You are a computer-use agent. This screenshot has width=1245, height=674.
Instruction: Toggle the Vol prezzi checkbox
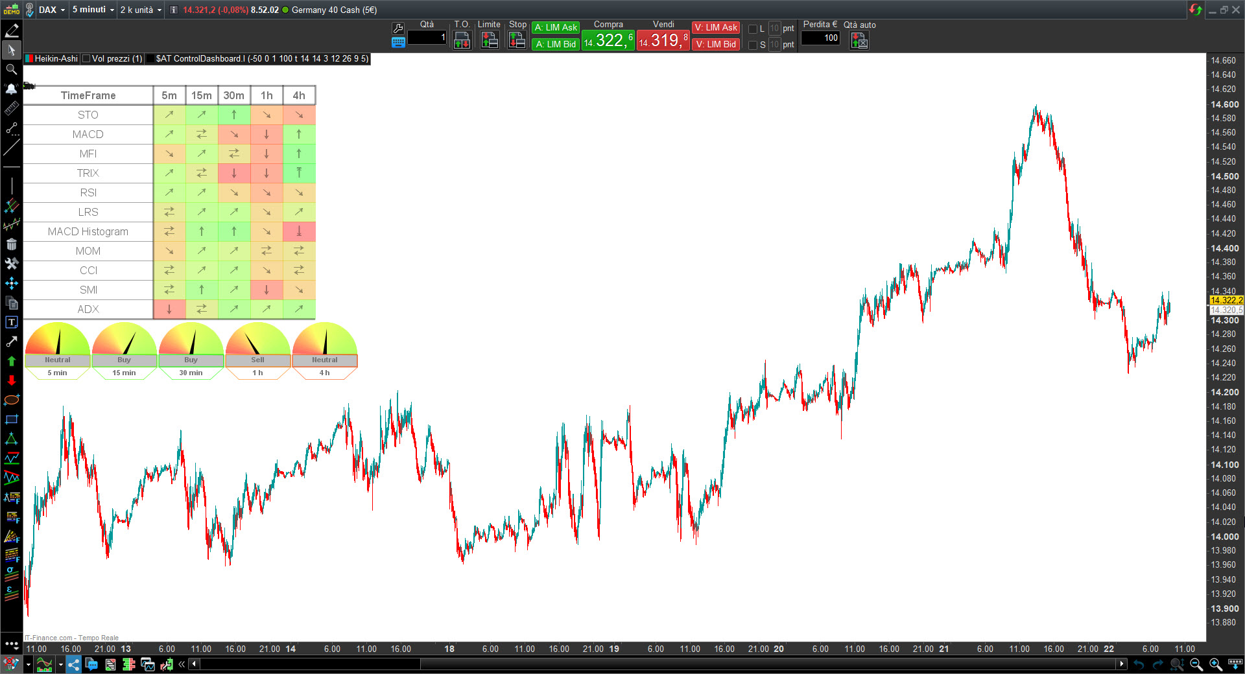[87, 58]
